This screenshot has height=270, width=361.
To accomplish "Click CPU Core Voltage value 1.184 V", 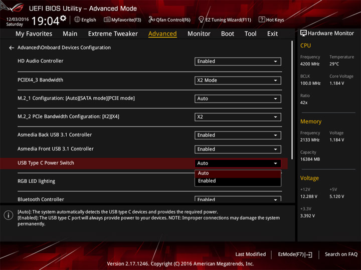I will click(x=336, y=83).
